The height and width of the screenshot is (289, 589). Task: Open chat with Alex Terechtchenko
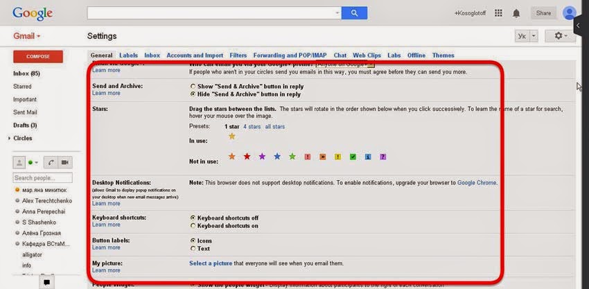pos(47,201)
